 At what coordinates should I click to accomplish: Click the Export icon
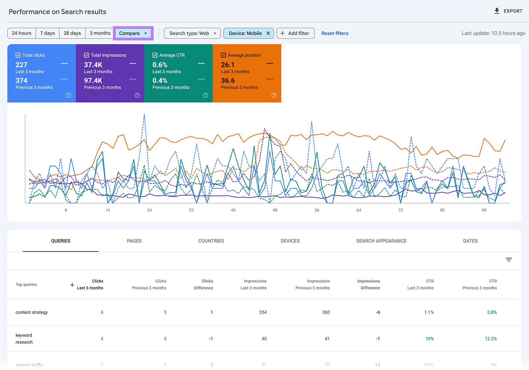tap(497, 11)
